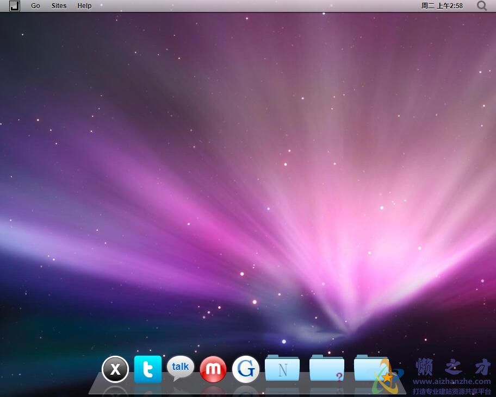Open the folder with question mark

coord(327,368)
